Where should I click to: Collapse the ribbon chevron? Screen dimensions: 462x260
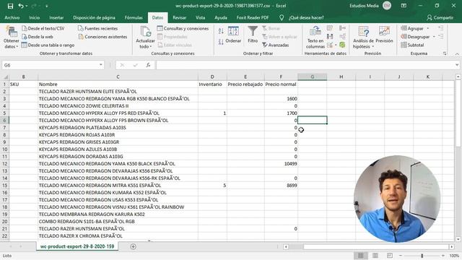click(x=457, y=54)
